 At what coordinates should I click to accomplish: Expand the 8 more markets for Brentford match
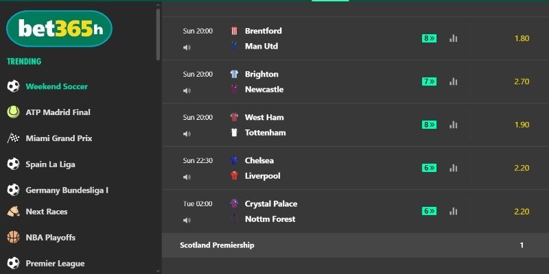click(429, 38)
